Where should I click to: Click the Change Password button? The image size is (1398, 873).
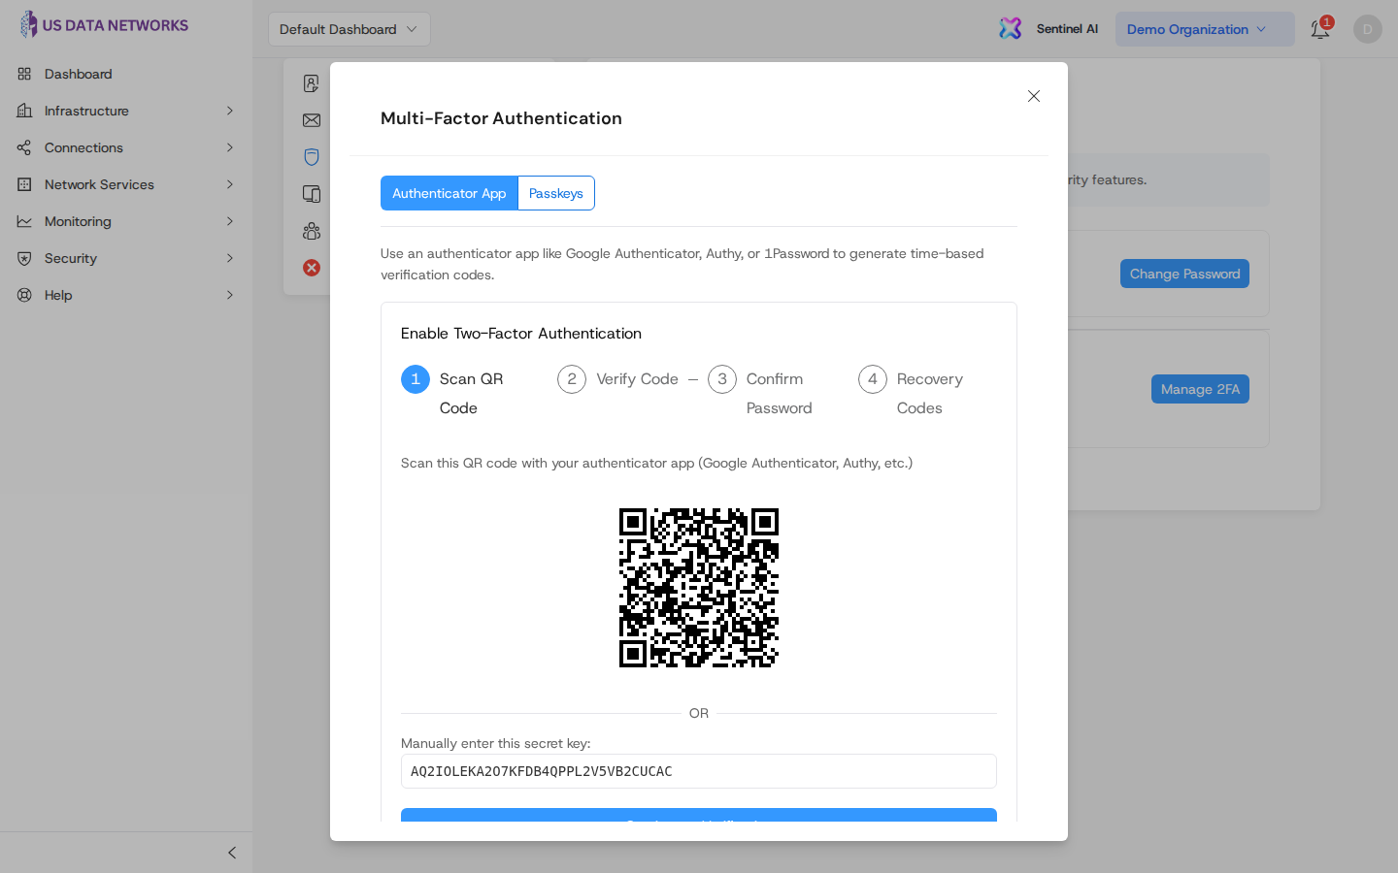[x=1184, y=274]
